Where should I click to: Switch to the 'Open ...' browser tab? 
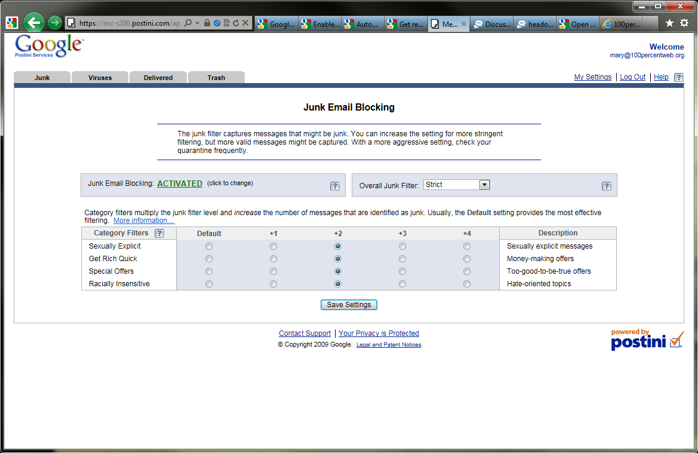coord(578,24)
